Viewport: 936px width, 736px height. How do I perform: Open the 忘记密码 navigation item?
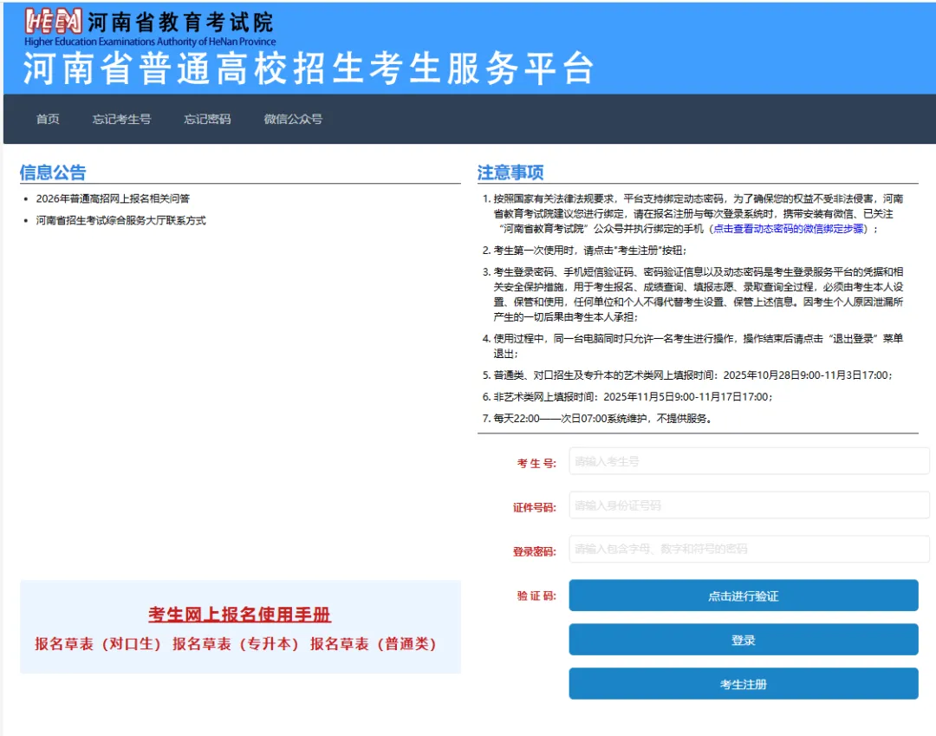coord(207,119)
